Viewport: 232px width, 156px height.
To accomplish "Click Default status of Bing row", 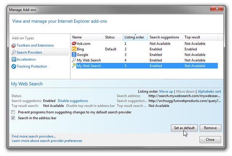I will coord(111,49).
